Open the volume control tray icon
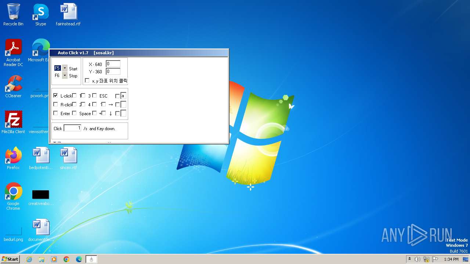Image resolution: width=470 pixels, height=264 pixels. [417, 259]
